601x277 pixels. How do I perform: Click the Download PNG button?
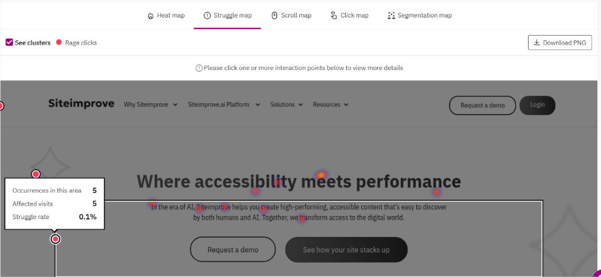pyautogui.click(x=559, y=43)
